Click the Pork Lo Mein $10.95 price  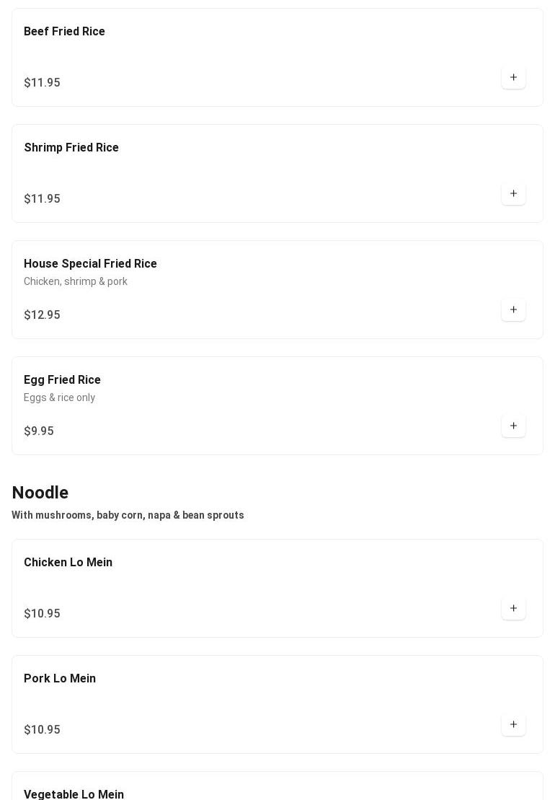coord(42,729)
